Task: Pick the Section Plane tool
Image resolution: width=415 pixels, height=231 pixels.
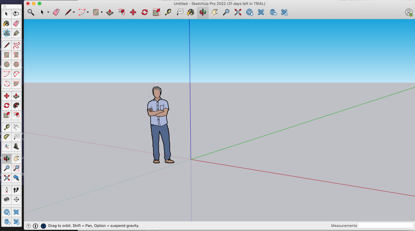Action: point(16,200)
